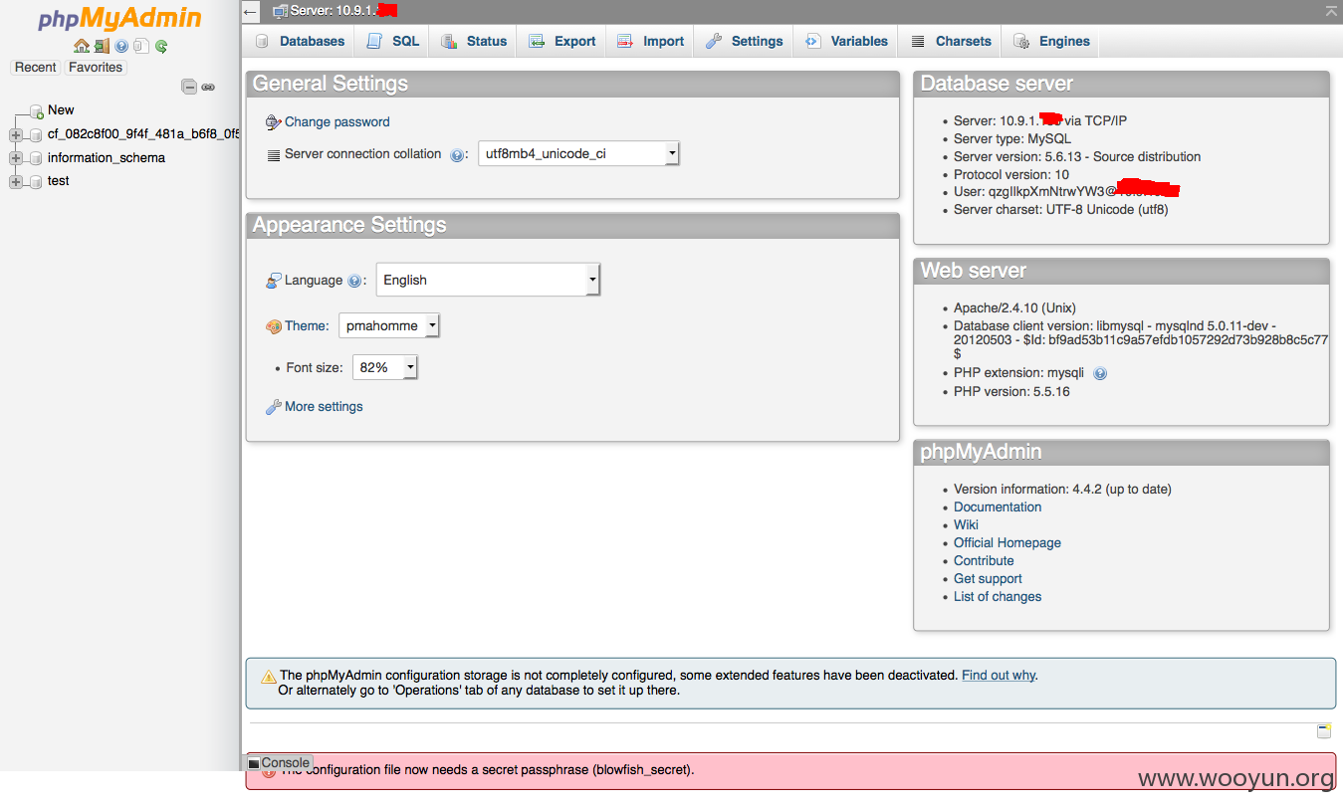Image resolution: width=1343 pixels, height=807 pixels.
Task: Open the Wiki link
Action: coord(966,525)
